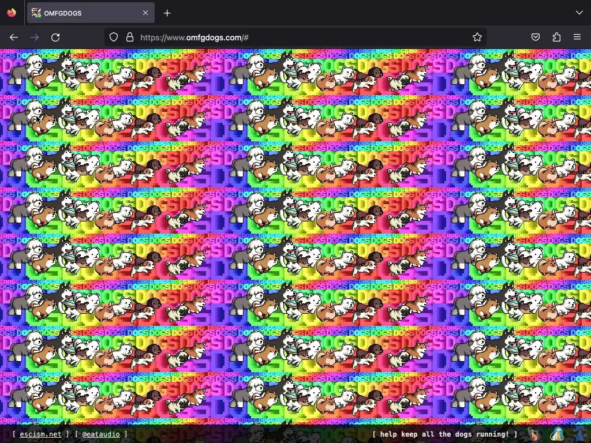
Task: Go back to the previous page
Action: click(x=14, y=37)
